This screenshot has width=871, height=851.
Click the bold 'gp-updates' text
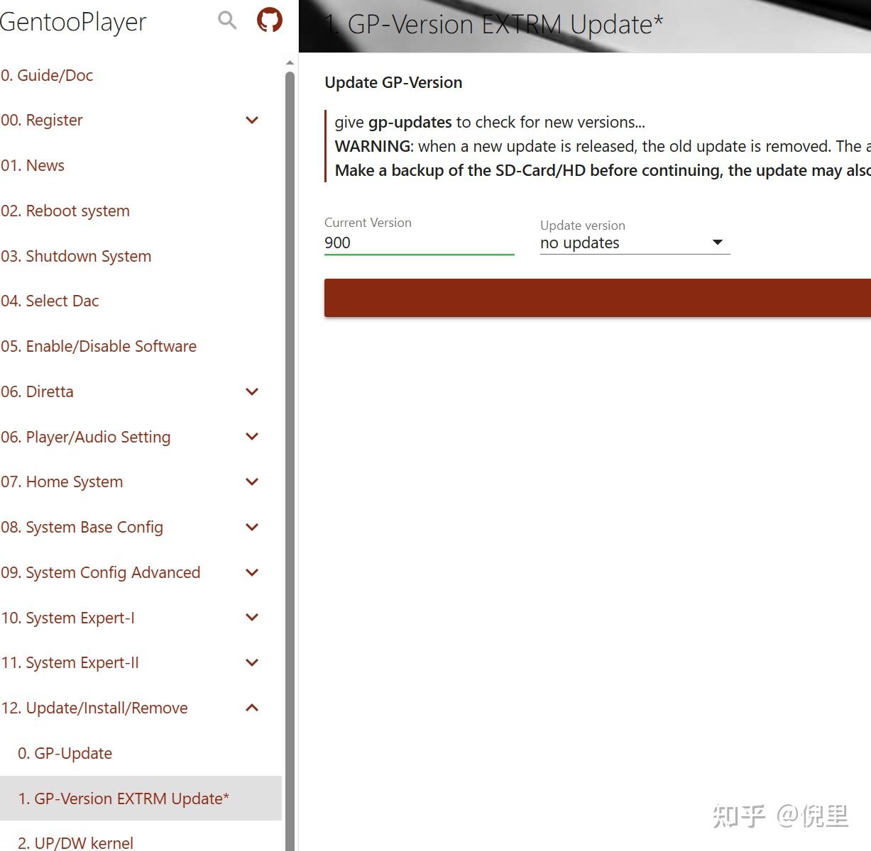click(x=410, y=122)
